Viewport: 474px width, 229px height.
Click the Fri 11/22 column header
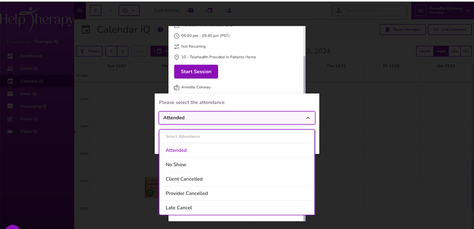pyautogui.click(x=391, y=66)
